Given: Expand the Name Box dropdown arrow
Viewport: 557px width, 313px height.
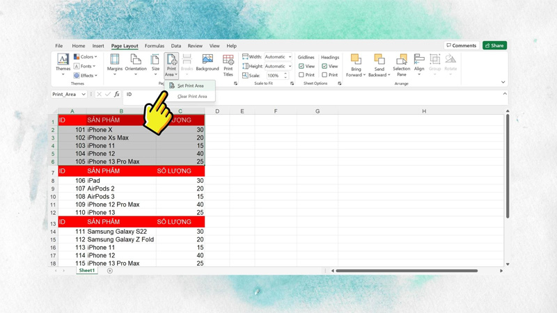Looking at the screenshot, I should pyautogui.click(x=84, y=94).
